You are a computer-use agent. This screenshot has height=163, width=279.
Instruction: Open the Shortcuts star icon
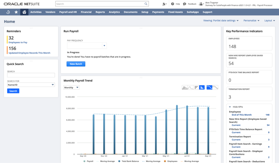coord(16,12)
